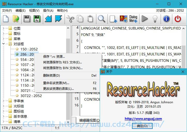Open the 操作(A) menu
Viewport: 187px width, 132px height.
(48, 11)
